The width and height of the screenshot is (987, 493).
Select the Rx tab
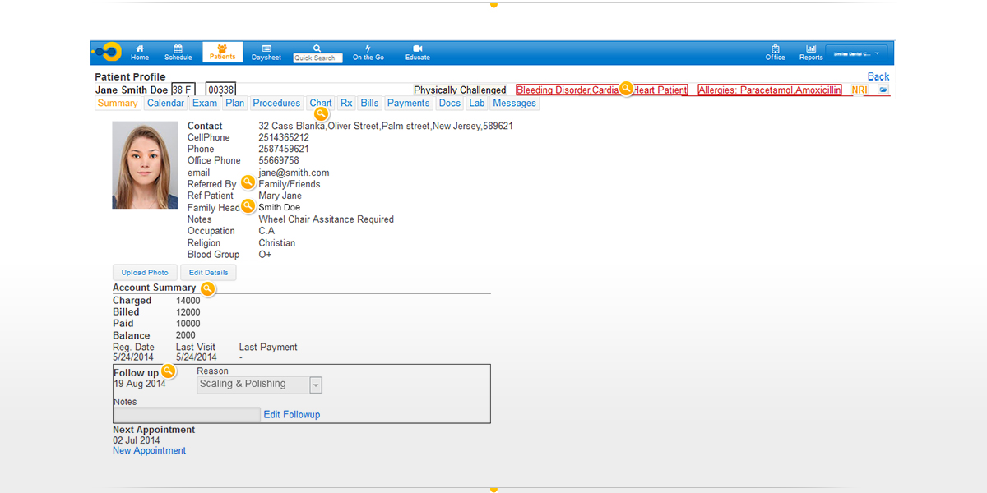pos(346,104)
